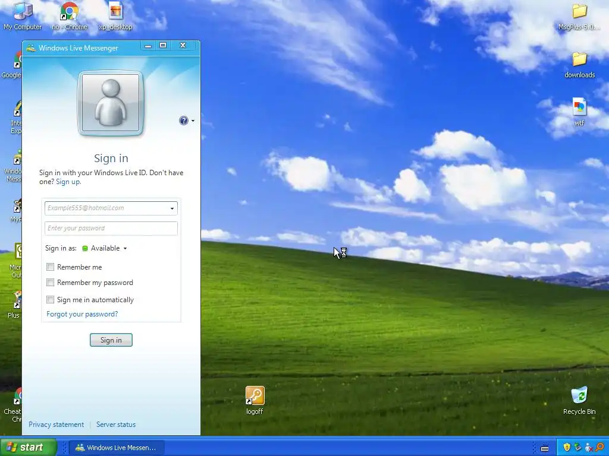Viewport: 609px width, 456px height.
Task: Open the Available status dropdown
Action: pyautogui.click(x=105, y=248)
